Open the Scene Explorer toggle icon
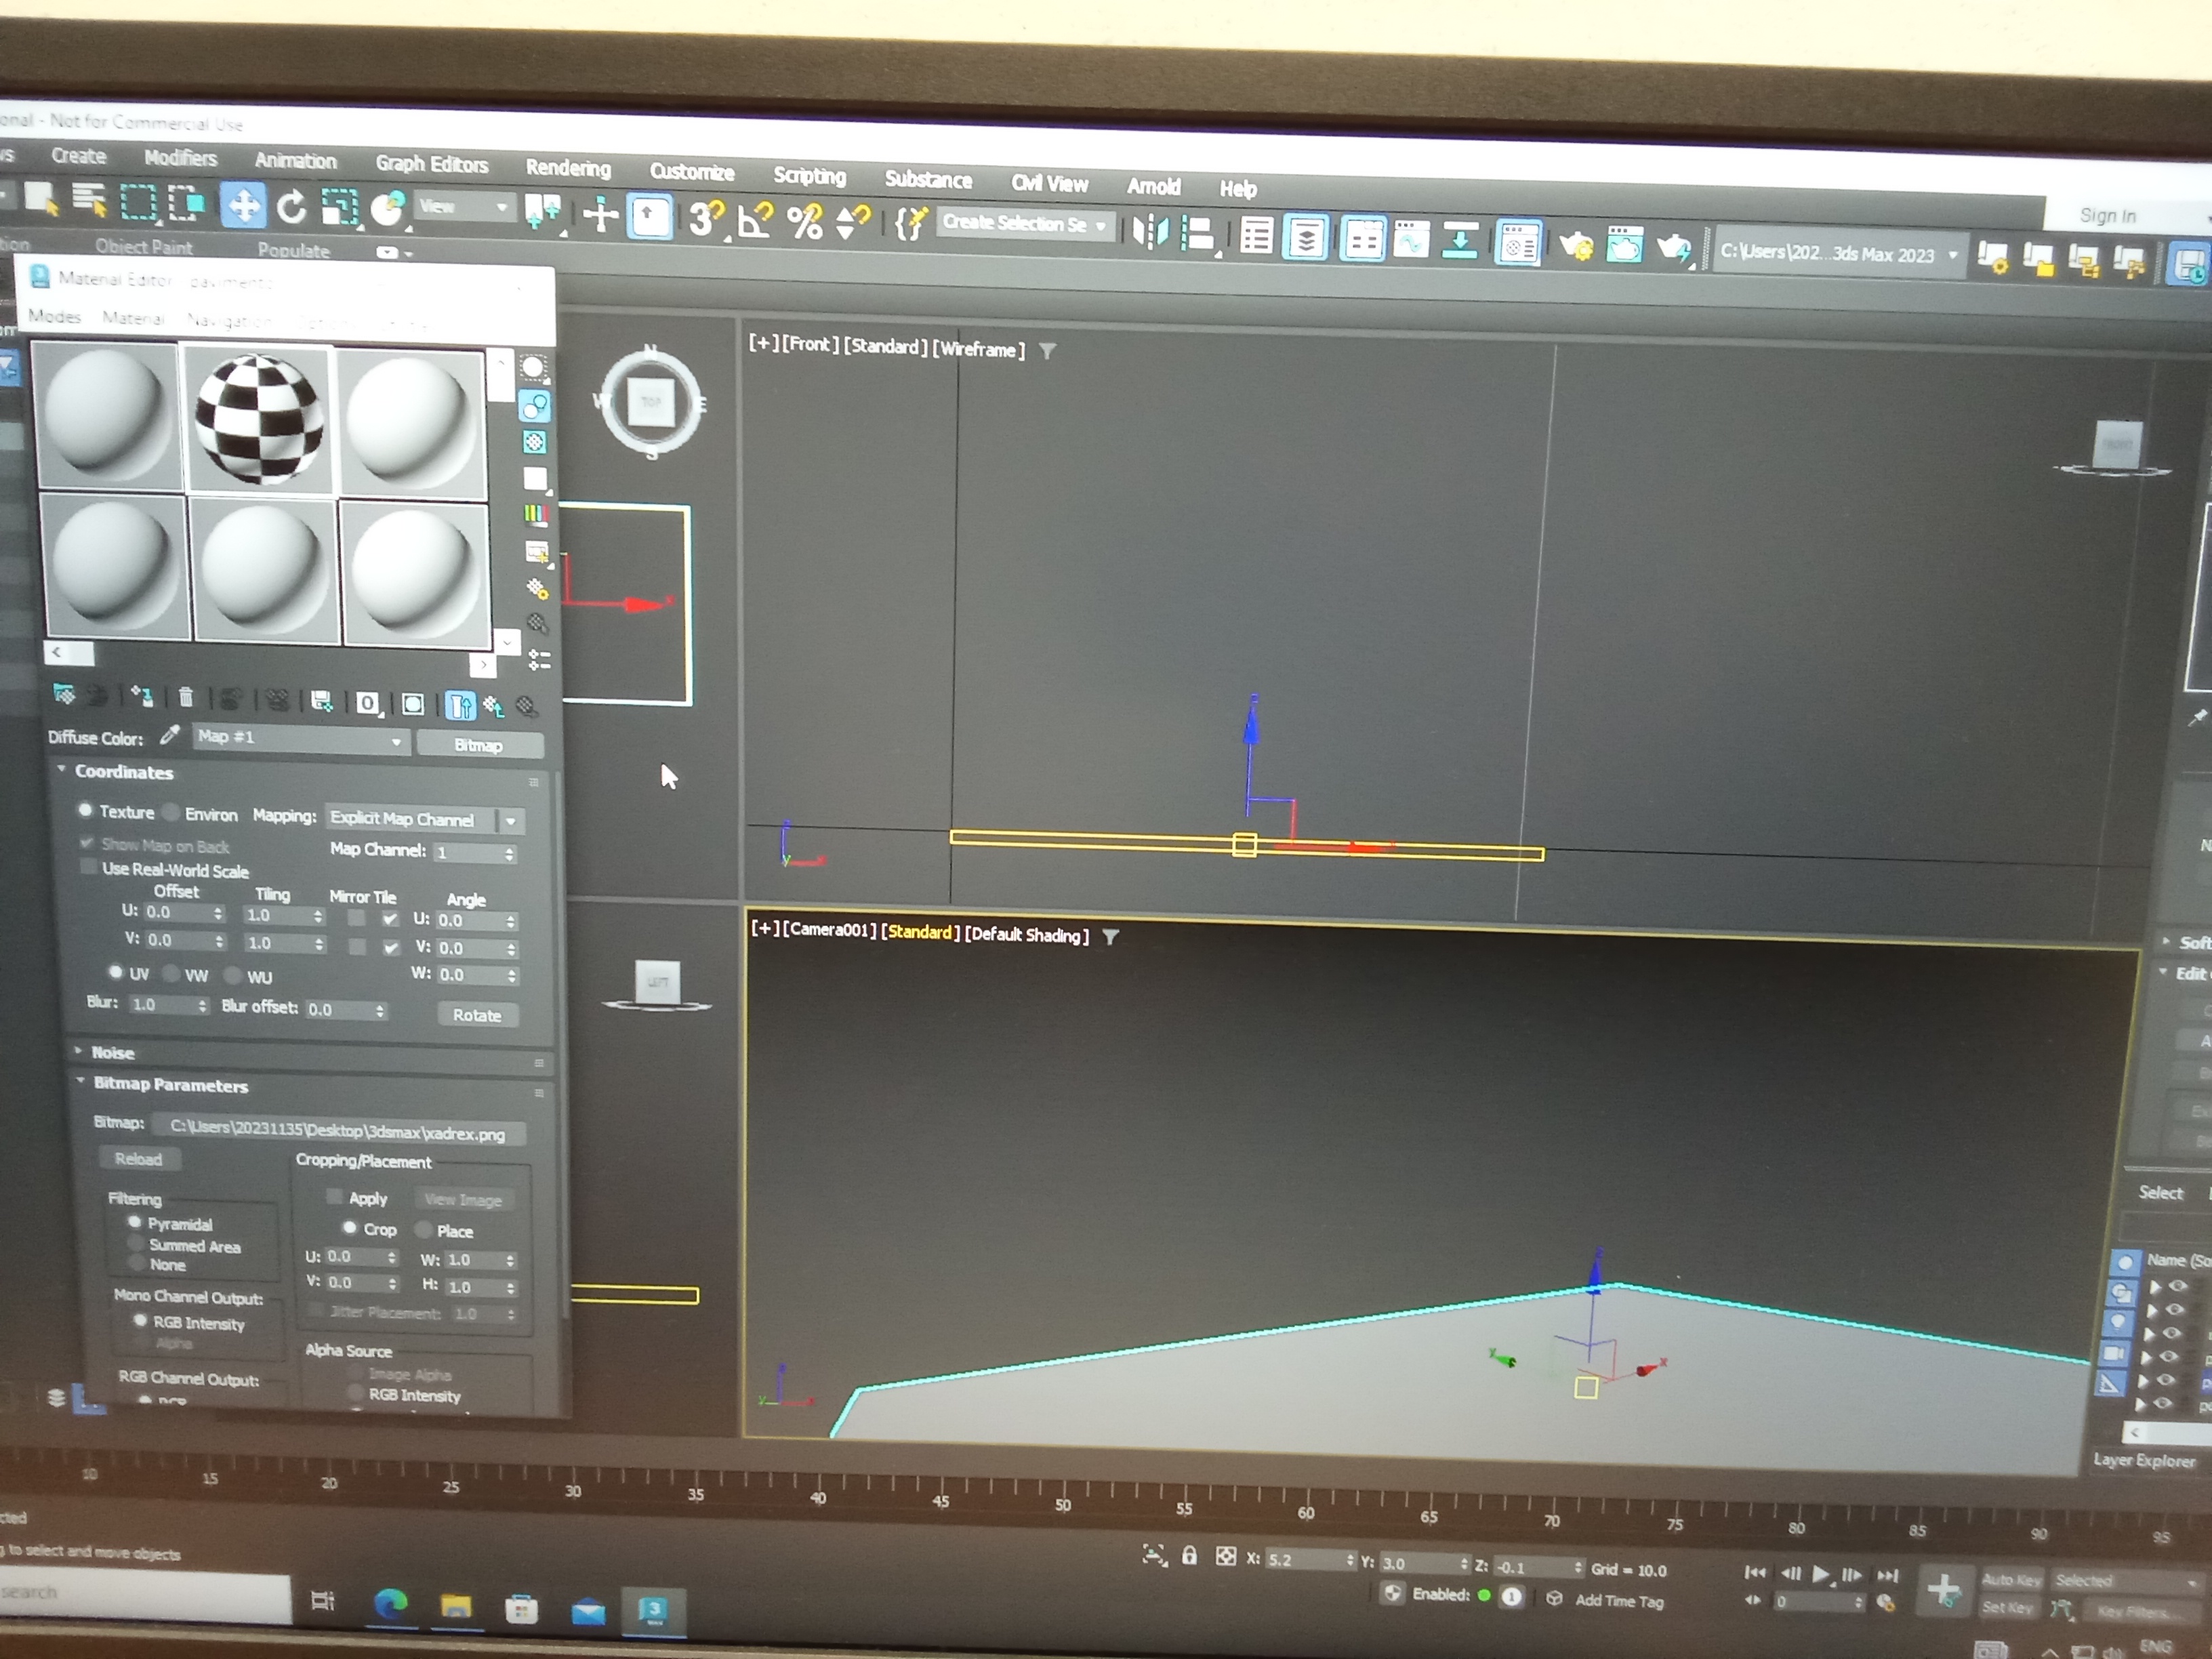Viewport: 2212px width, 1659px height. (1257, 236)
